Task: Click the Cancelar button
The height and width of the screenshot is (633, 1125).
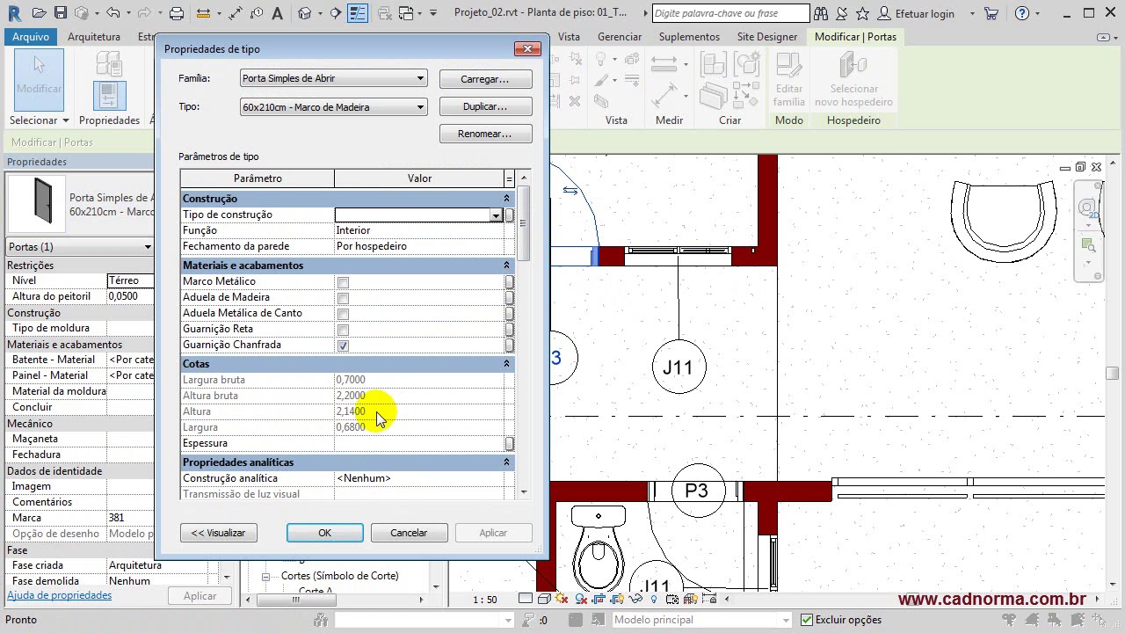Action: [409, 533]
